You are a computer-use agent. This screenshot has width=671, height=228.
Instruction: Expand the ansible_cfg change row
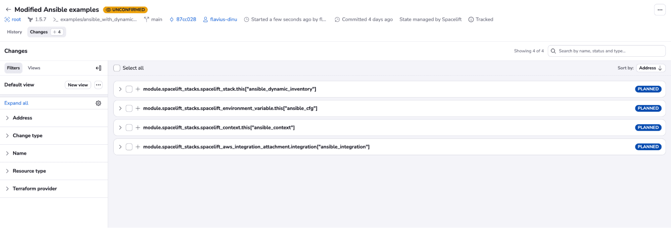[120, 108]
